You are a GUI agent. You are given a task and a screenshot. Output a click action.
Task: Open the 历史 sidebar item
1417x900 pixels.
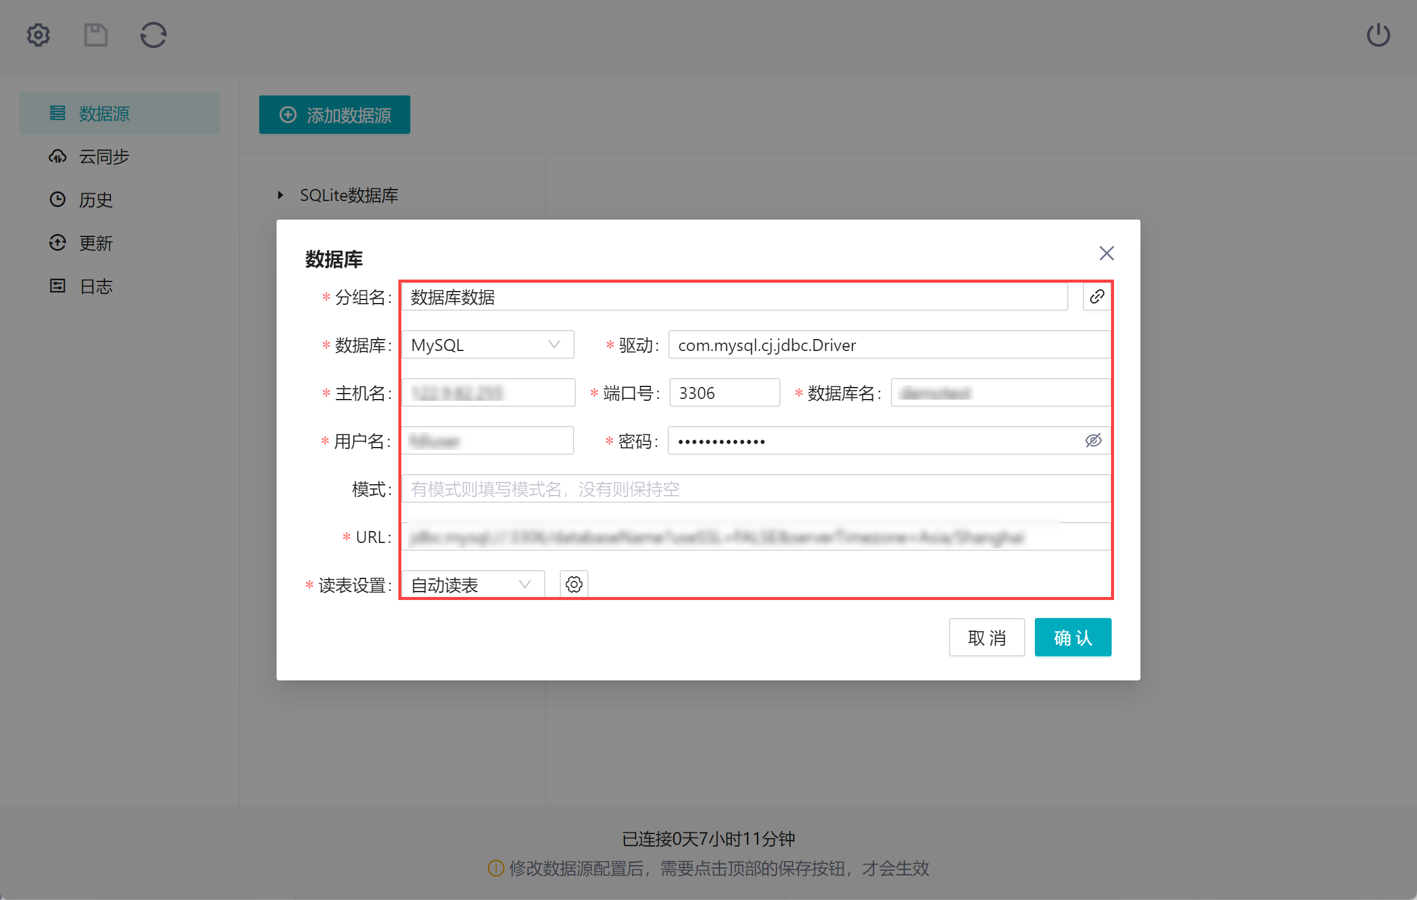tap(119, 200)
